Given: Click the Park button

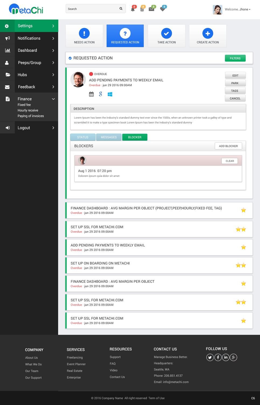Looking at the screenshot, I should (235, 83).
